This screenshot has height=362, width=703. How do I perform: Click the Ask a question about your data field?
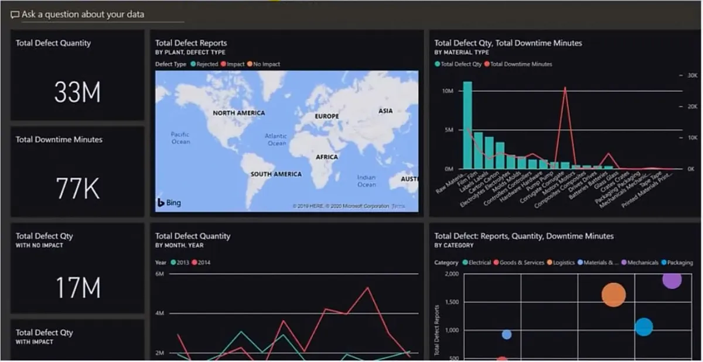tap(97, 15)
